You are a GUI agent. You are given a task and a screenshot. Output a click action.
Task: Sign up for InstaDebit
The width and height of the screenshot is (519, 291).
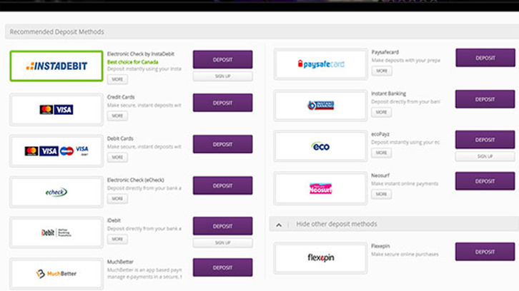[x=223, y=76]
